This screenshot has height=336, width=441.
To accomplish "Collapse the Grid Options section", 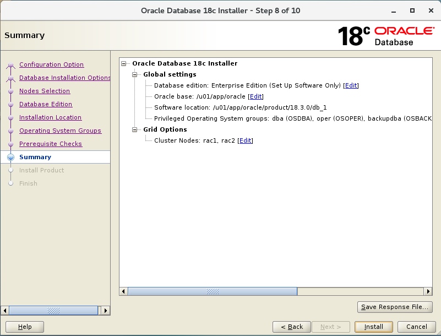I will click(134, 129).
